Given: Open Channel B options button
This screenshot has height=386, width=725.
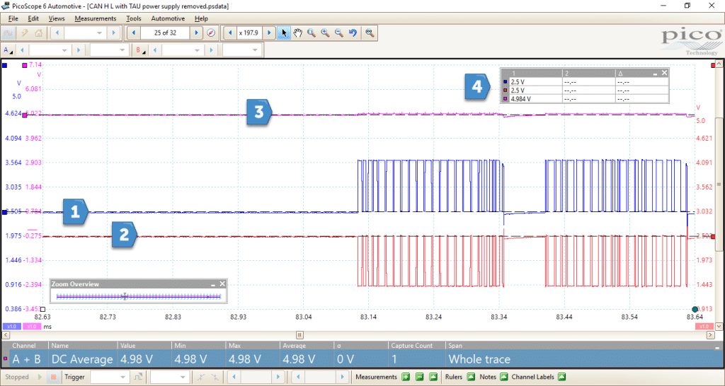Looking at the screenshot, I should (141, 50).
